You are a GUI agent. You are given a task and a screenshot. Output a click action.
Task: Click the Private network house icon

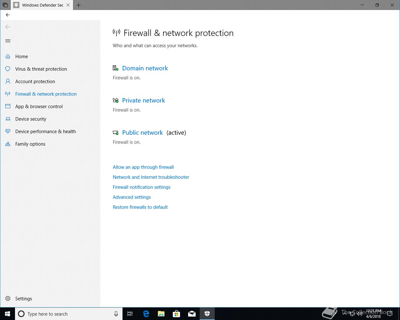[116, 100]
